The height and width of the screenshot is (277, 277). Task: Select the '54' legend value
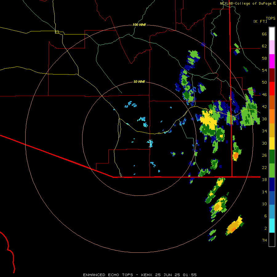pyautogui.click(x=264, y=70)
